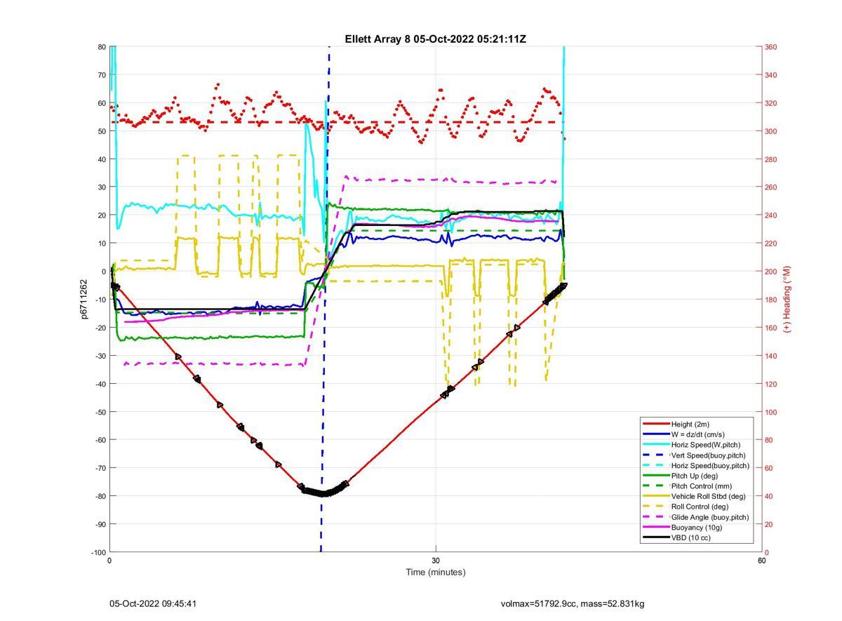Click the 'Horiz Speed(buoy,pitch)' legend entry

(x=695, y=465)
